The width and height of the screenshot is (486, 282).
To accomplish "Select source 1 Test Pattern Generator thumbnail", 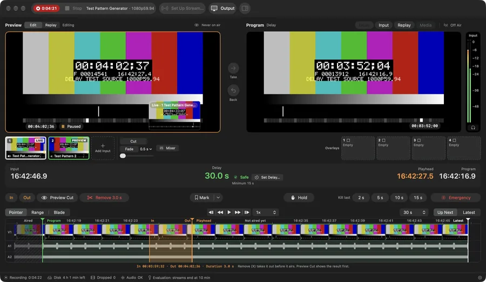I will pos(26,148).
